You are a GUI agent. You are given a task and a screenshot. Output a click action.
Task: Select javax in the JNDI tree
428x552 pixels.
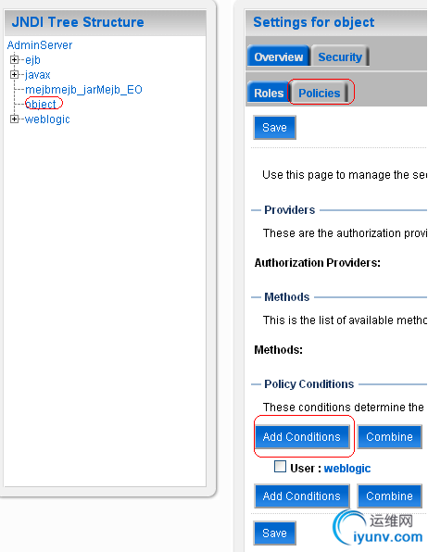[x=38, y=75]
